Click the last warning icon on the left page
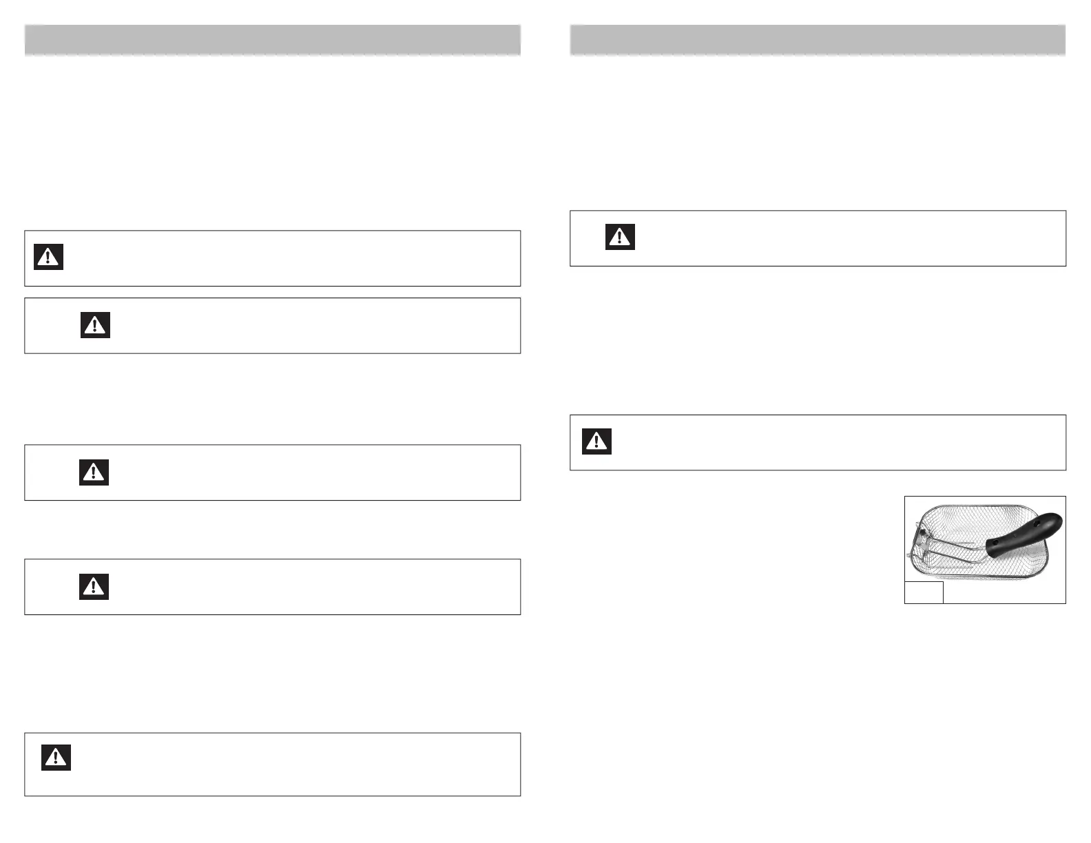The height and width of the screenshot is (843, 1091). pos(56,758)
